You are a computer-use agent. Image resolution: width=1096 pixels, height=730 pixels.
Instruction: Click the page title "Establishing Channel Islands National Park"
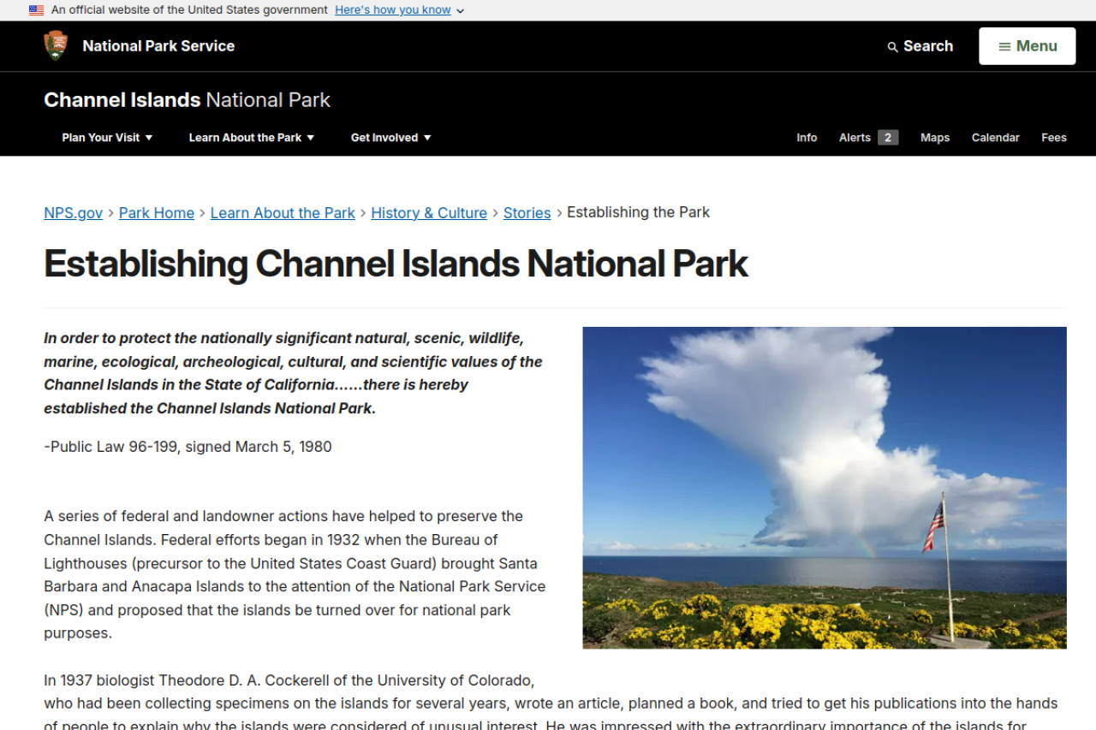396,264
